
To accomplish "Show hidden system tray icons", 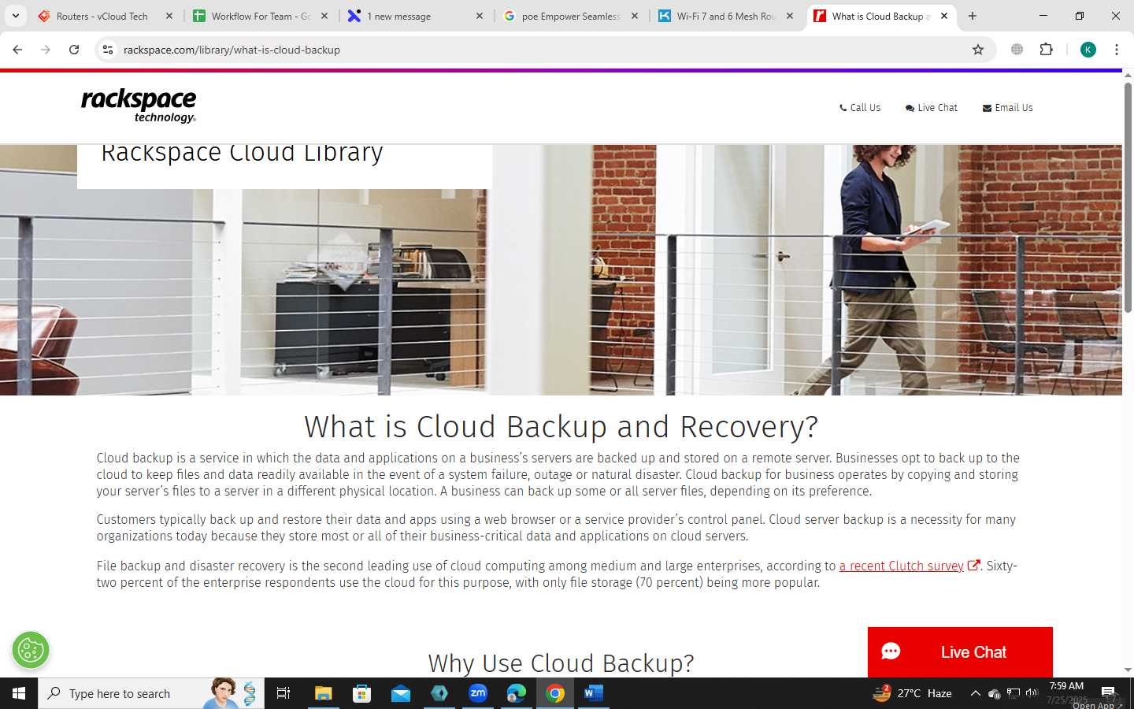I will coord(975,693).
